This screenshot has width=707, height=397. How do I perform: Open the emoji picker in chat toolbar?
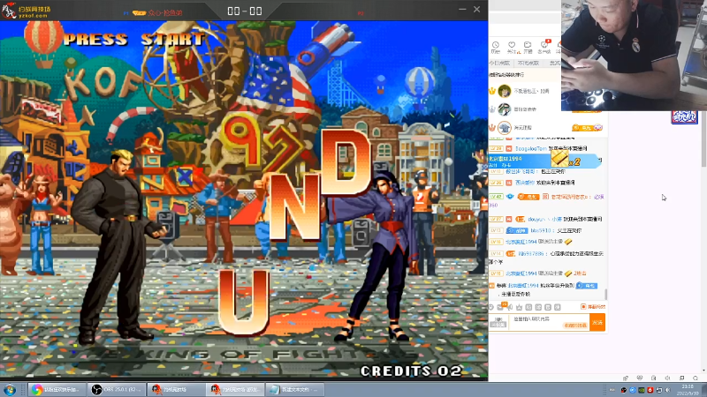[x=491, y=307]
